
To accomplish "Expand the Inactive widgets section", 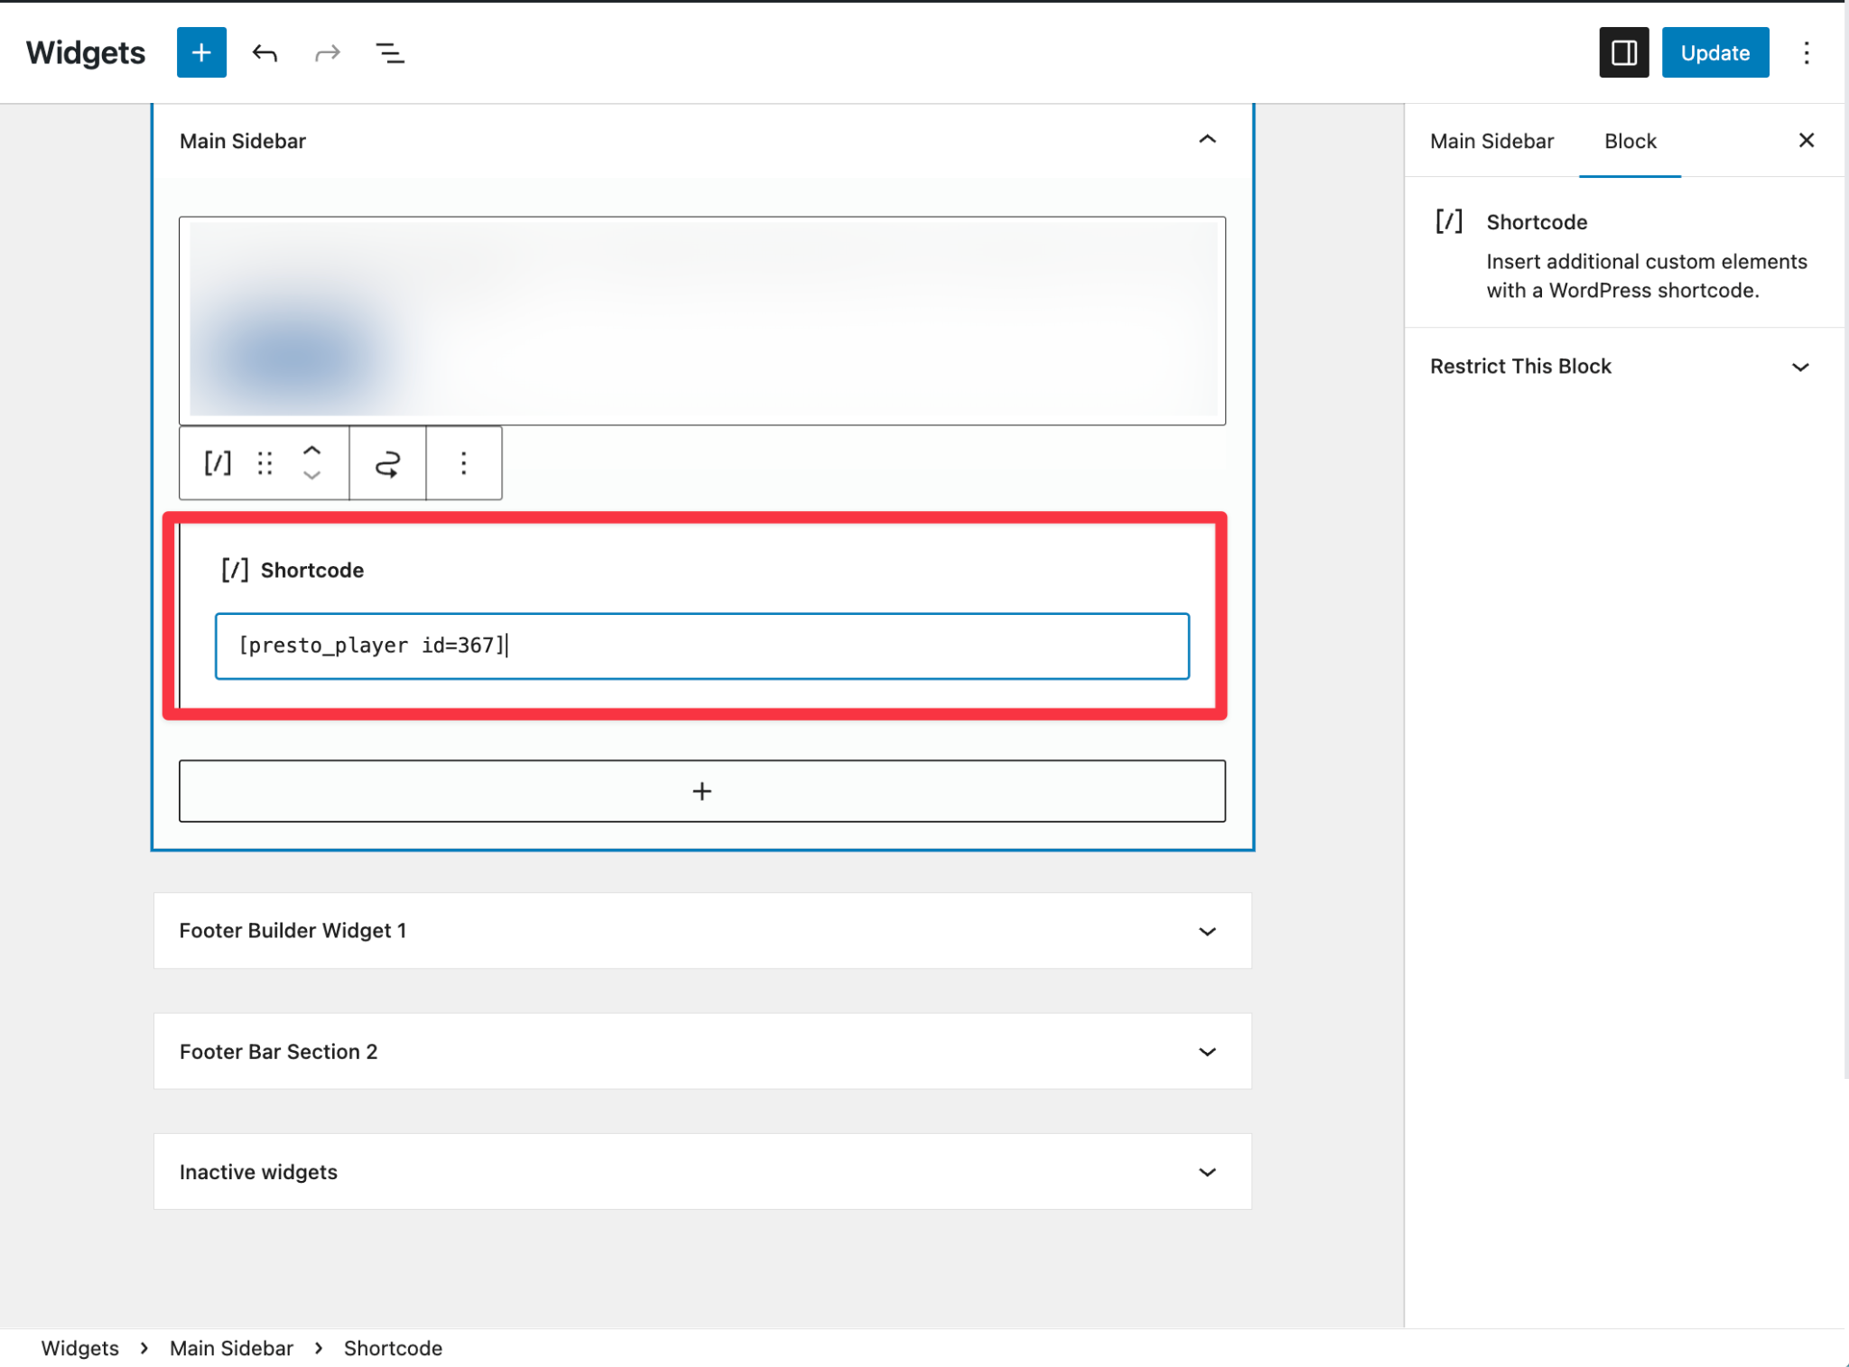I will pos(1207,1172).
